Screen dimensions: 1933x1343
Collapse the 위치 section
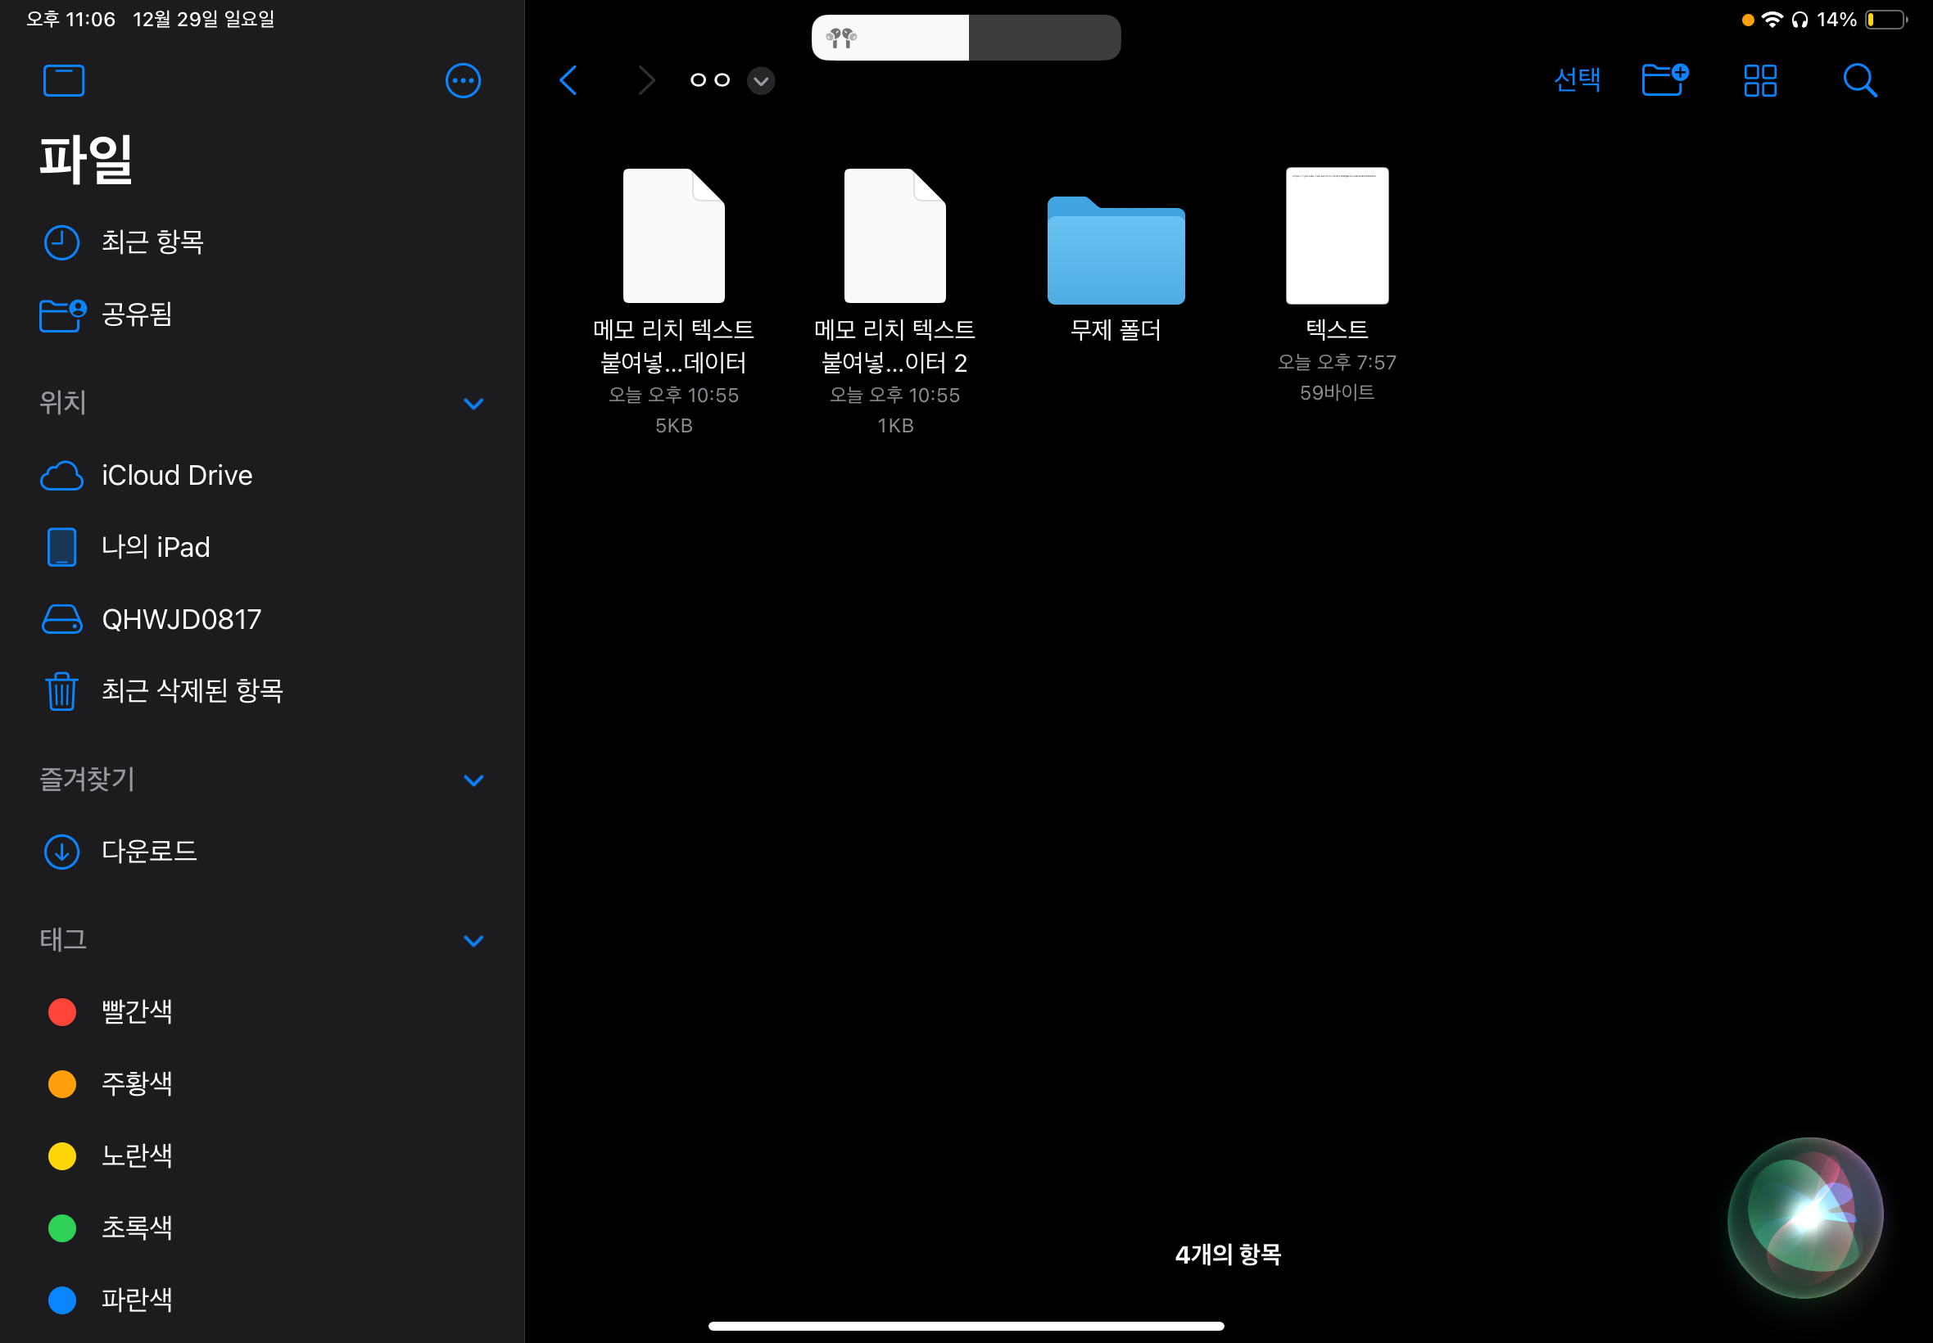point(473,404)
